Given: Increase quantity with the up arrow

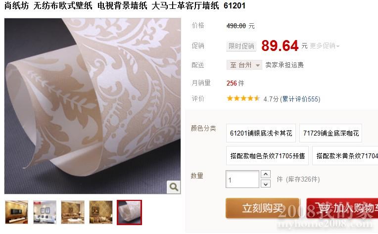Looking at the screenshot, I should [x=266, y=174].
